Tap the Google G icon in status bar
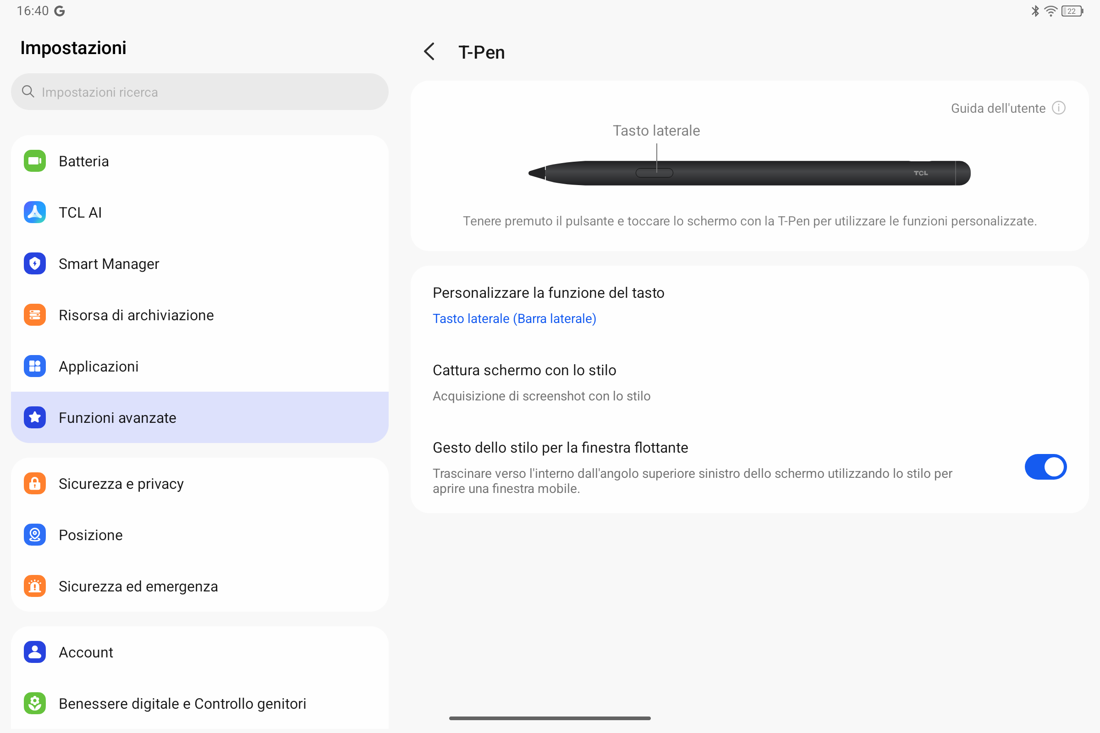 [60, 11]
